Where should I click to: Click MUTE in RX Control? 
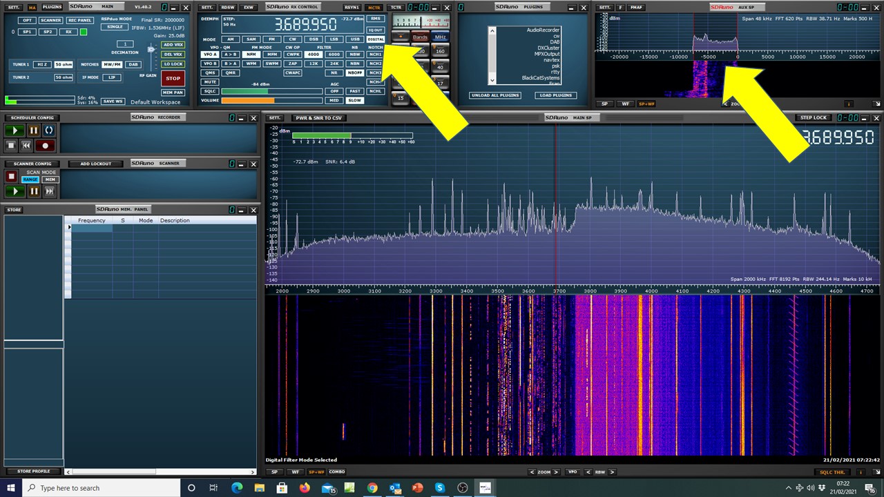point(209,81)
